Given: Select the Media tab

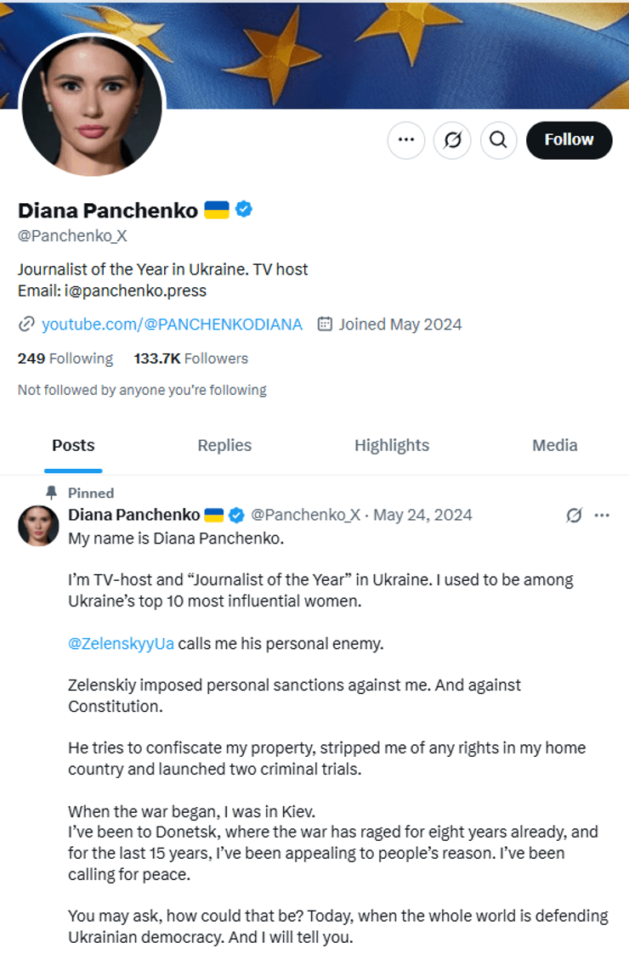Looking at the screenshot, I should pyautogui.click(x=554, y=445).
